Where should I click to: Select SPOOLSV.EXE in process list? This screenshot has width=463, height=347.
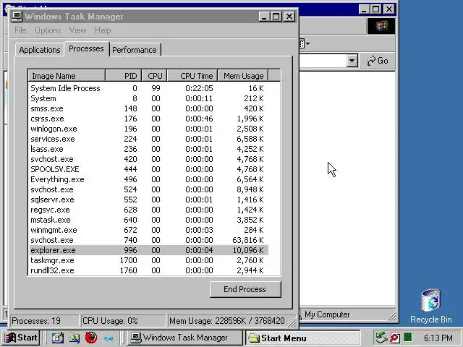pyautogui.click(x=148, y=169)
